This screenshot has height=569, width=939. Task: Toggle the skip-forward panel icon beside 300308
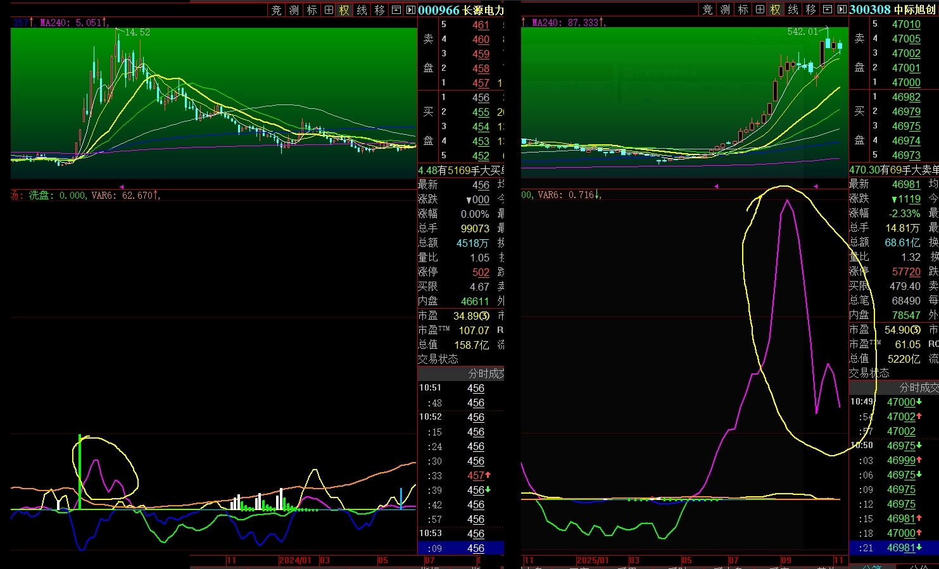tap(842, 10)
